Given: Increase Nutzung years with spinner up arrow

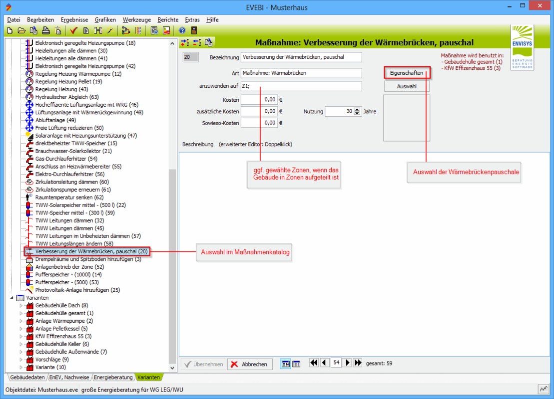Looking at the screenshot, I should click(357, 110).
